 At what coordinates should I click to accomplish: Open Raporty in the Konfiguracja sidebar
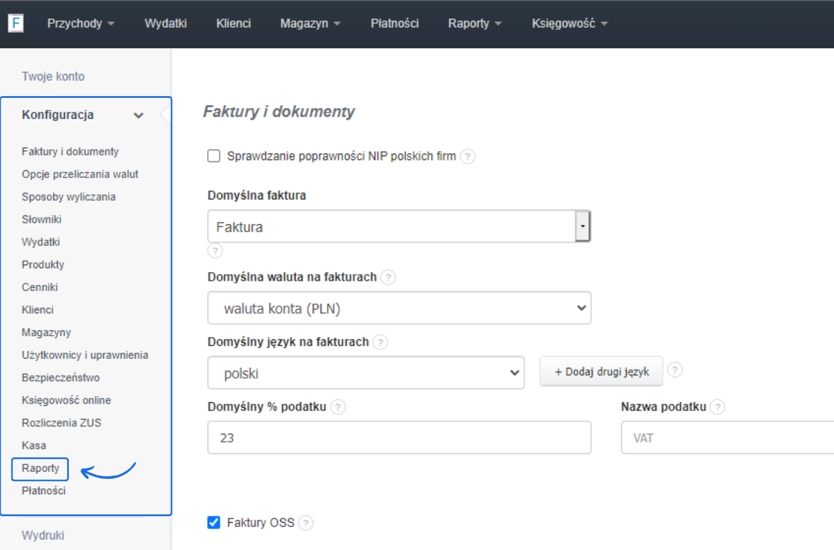tap(40, 469)
